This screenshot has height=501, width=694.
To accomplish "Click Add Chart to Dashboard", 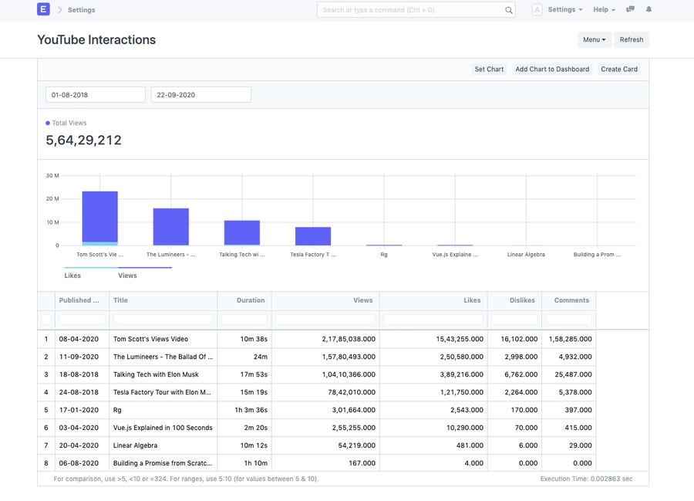I will (552, 69).
